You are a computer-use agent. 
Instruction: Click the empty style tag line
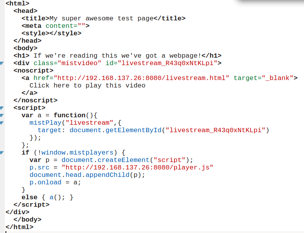(51, 33)
